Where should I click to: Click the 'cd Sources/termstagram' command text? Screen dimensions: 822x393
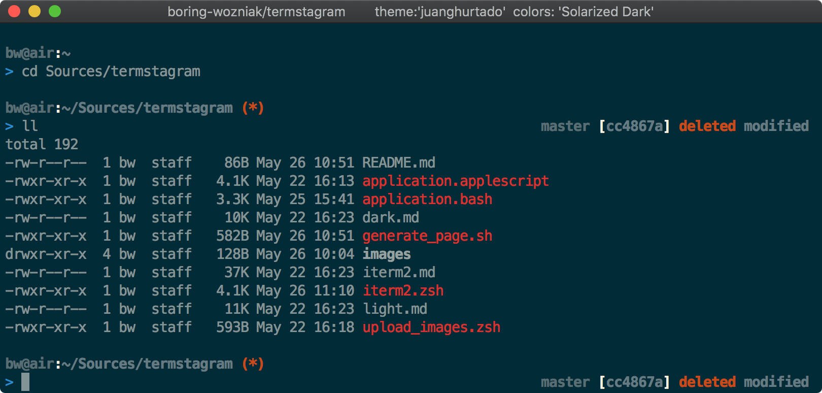pyautogui.click(x=111, y=71)
